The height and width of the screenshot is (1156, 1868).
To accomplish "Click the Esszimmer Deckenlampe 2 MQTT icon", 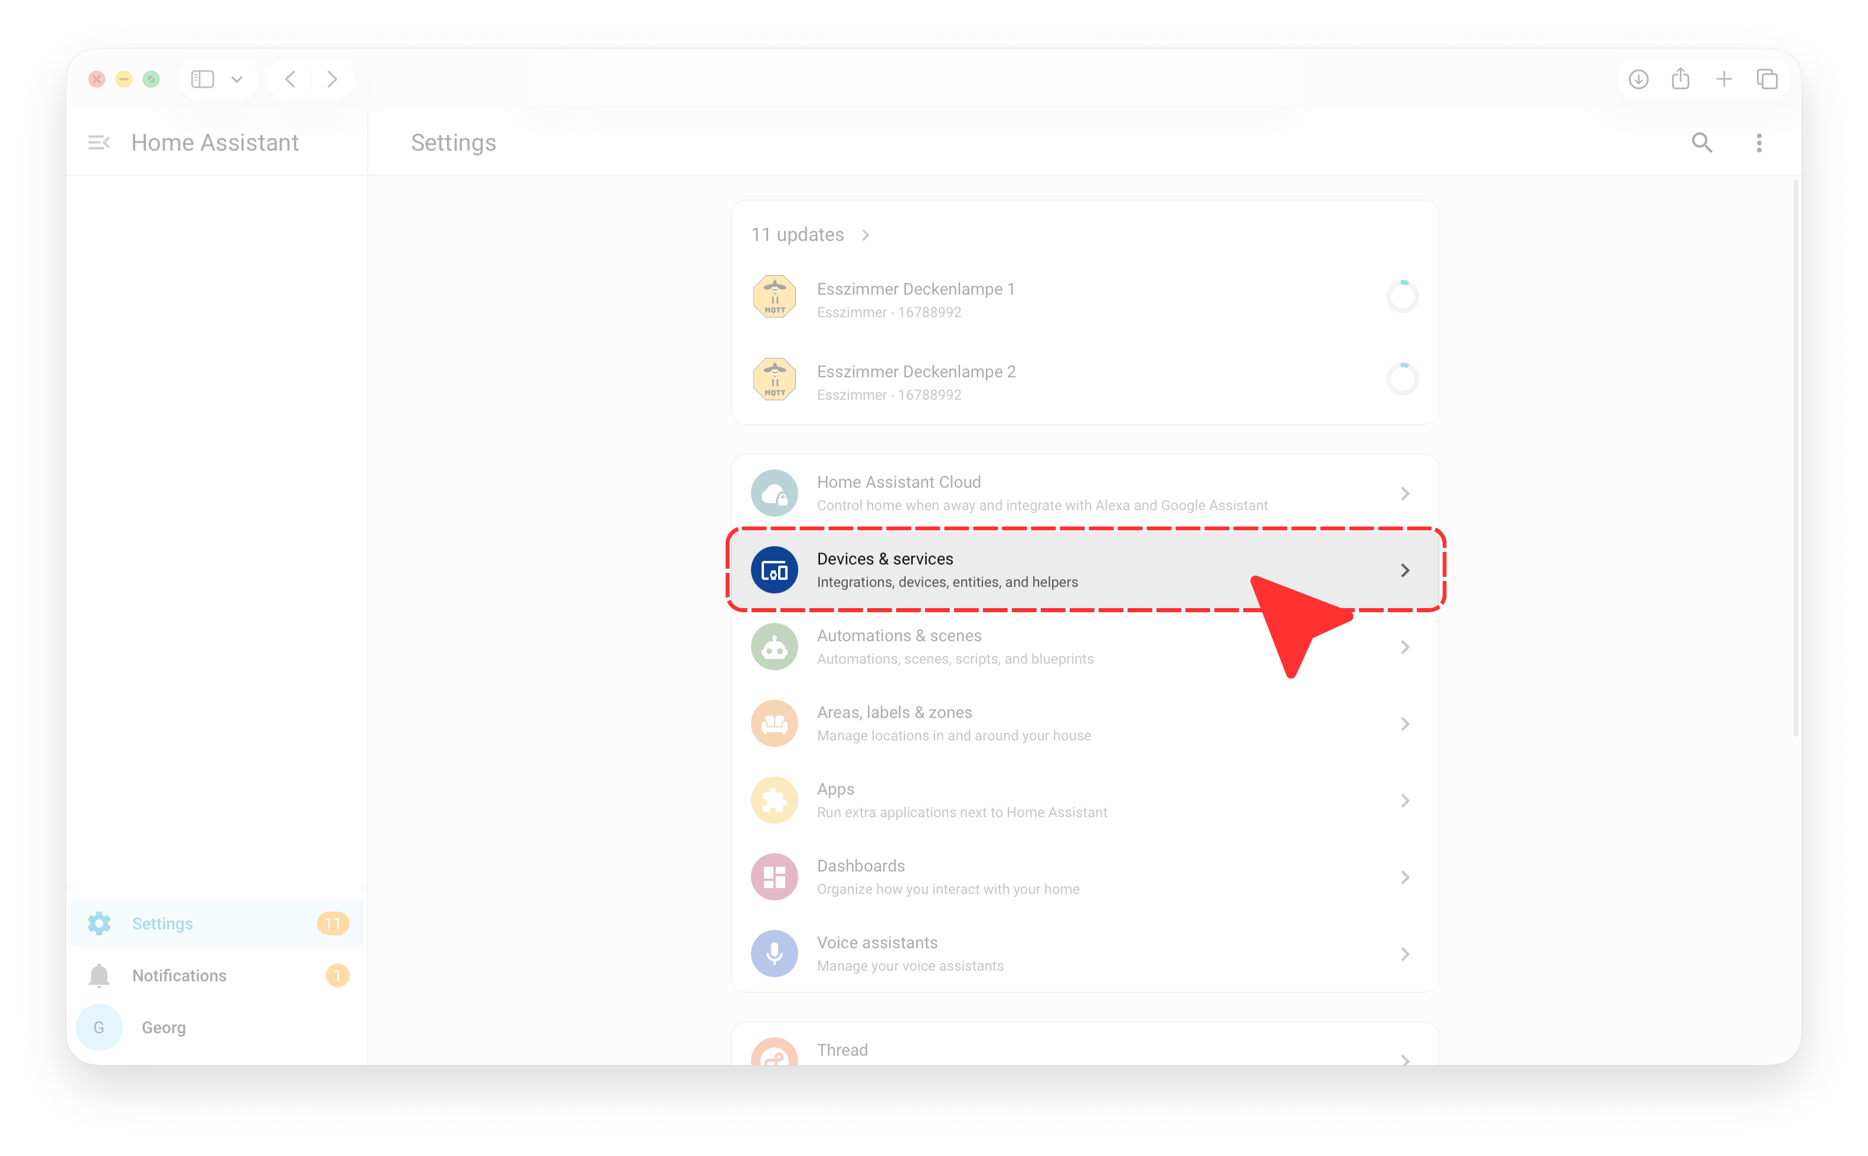I will [774, 379].
